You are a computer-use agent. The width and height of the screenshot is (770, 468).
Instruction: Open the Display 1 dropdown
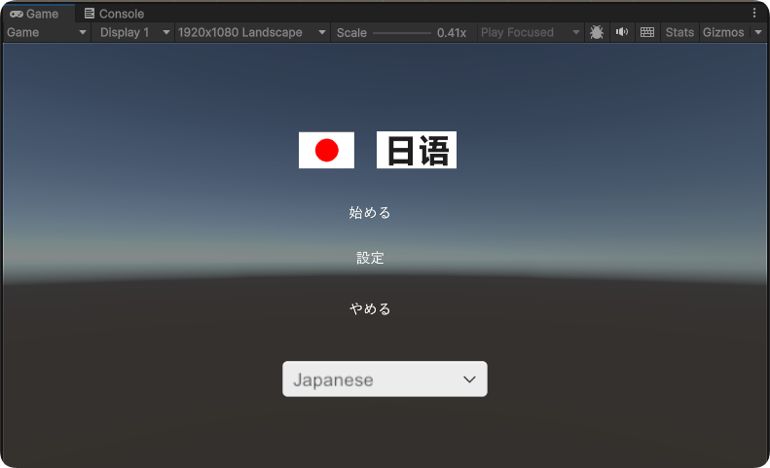135,32
